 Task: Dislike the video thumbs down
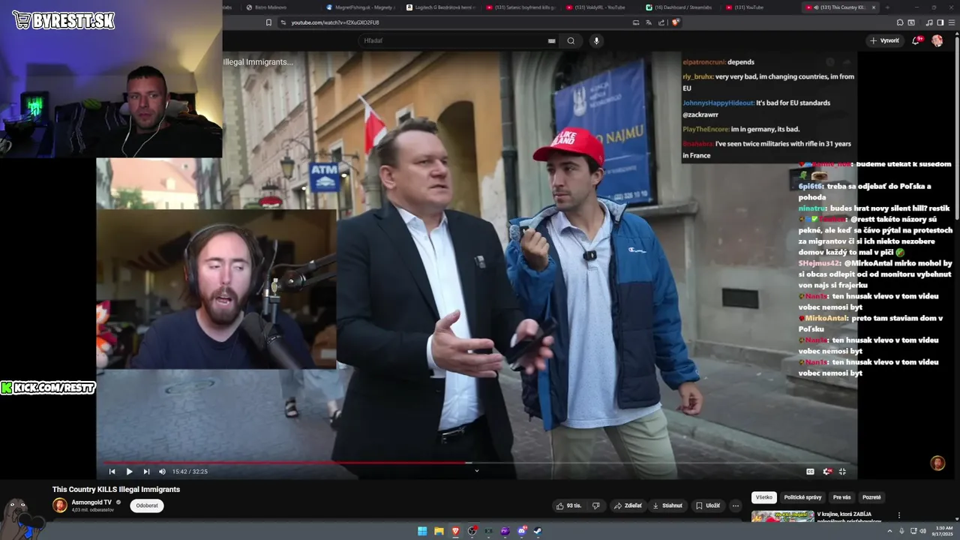pos(596,505)
